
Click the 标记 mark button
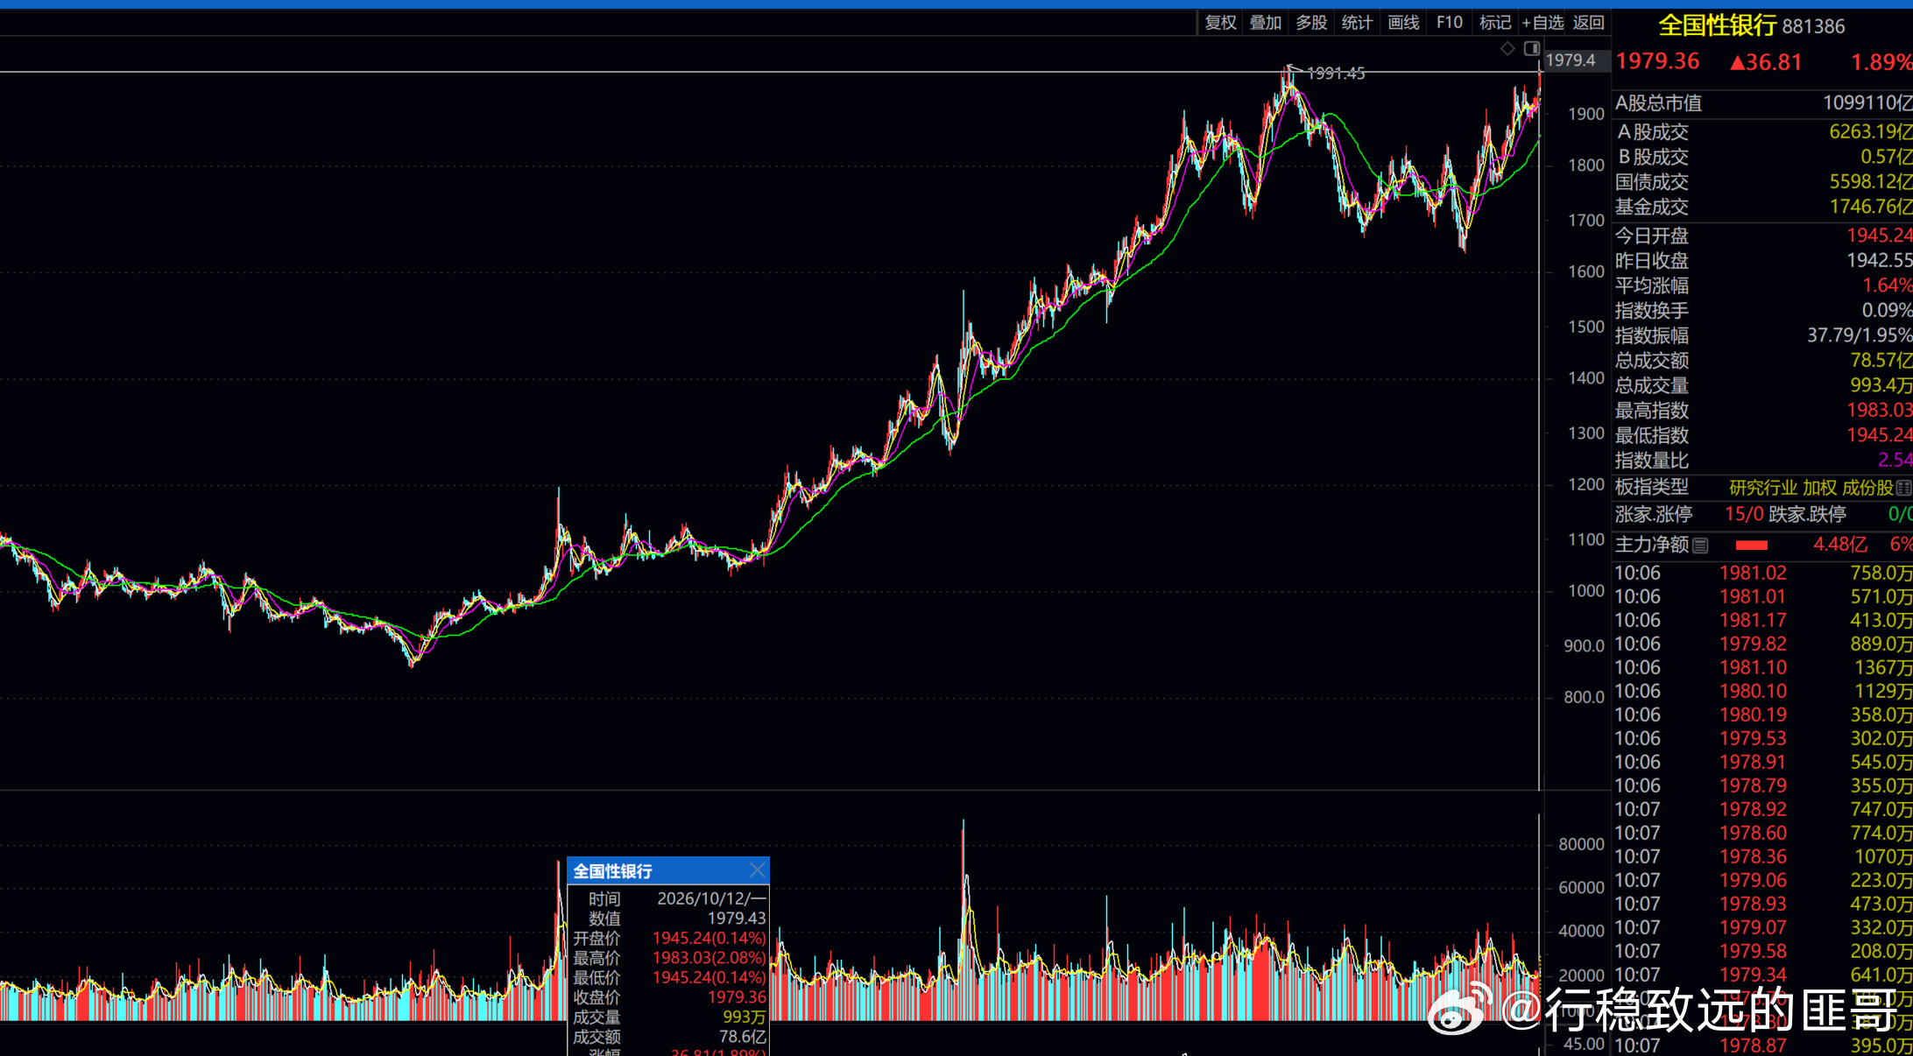pos(1495,23)
